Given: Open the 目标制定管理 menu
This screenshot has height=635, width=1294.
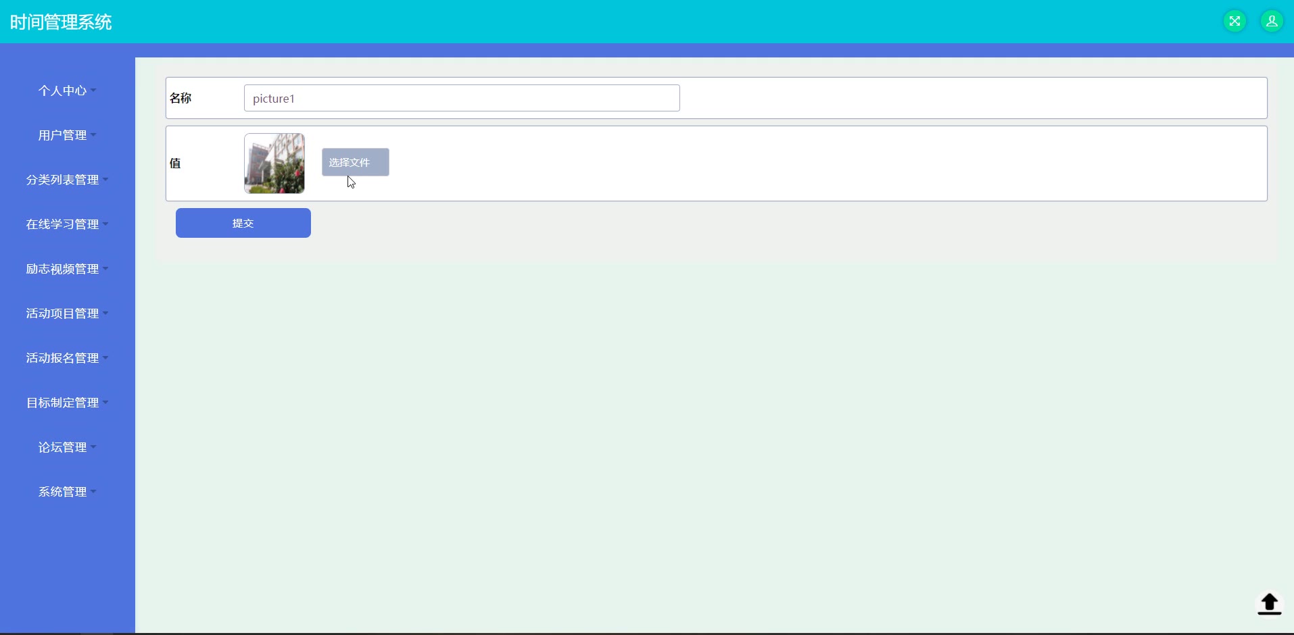Looking at the screenshot, I should coord(68,403).
